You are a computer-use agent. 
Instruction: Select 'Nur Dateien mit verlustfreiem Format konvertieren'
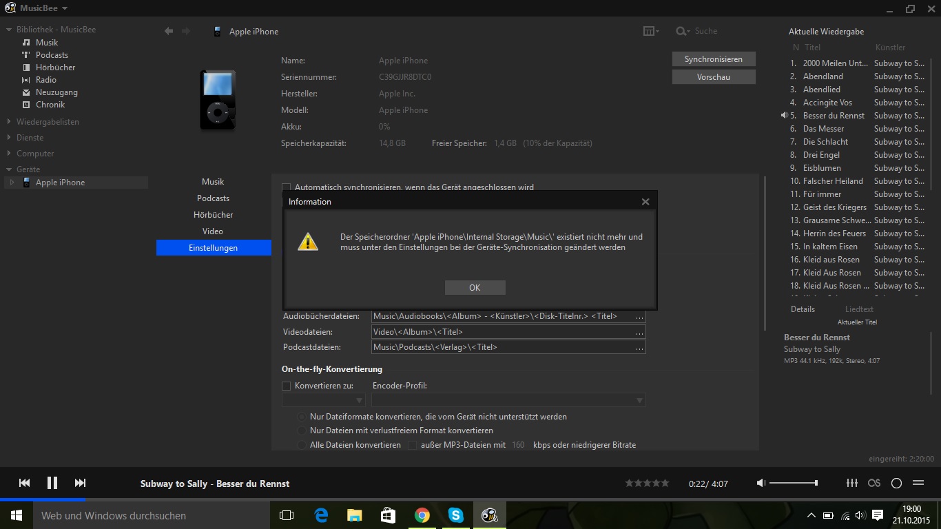[302, 431]
